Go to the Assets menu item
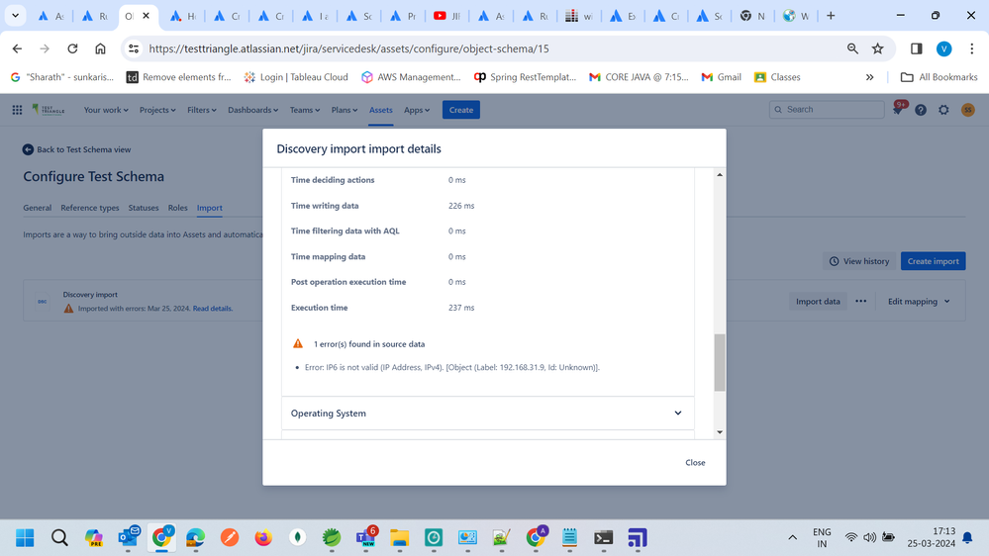989x556 pixels. coord(381,110)
